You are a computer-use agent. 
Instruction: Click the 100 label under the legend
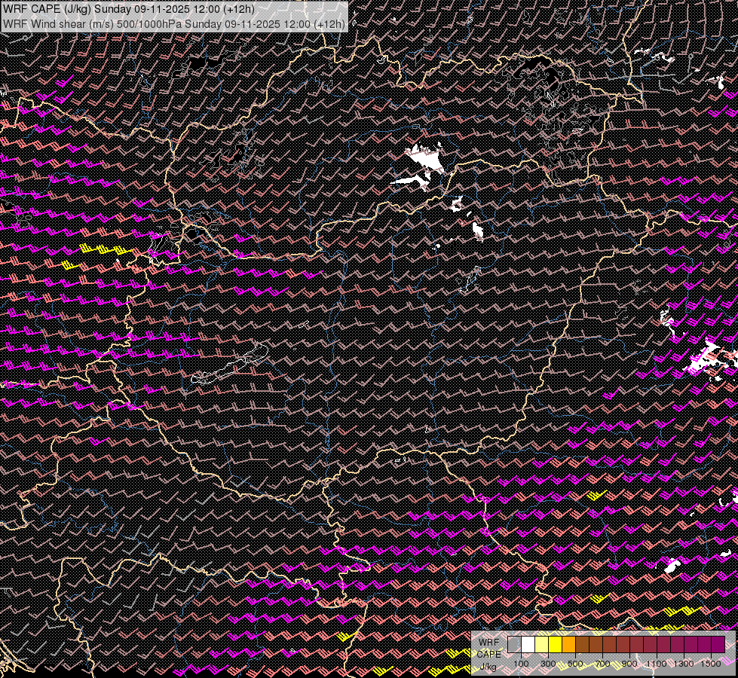(521, 664)
